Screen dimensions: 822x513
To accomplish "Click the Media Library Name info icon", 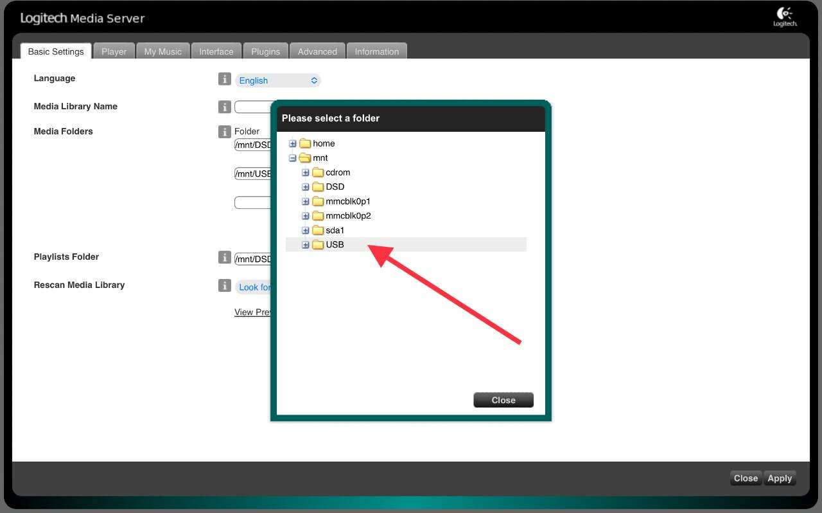I will (x=224, y=107).
